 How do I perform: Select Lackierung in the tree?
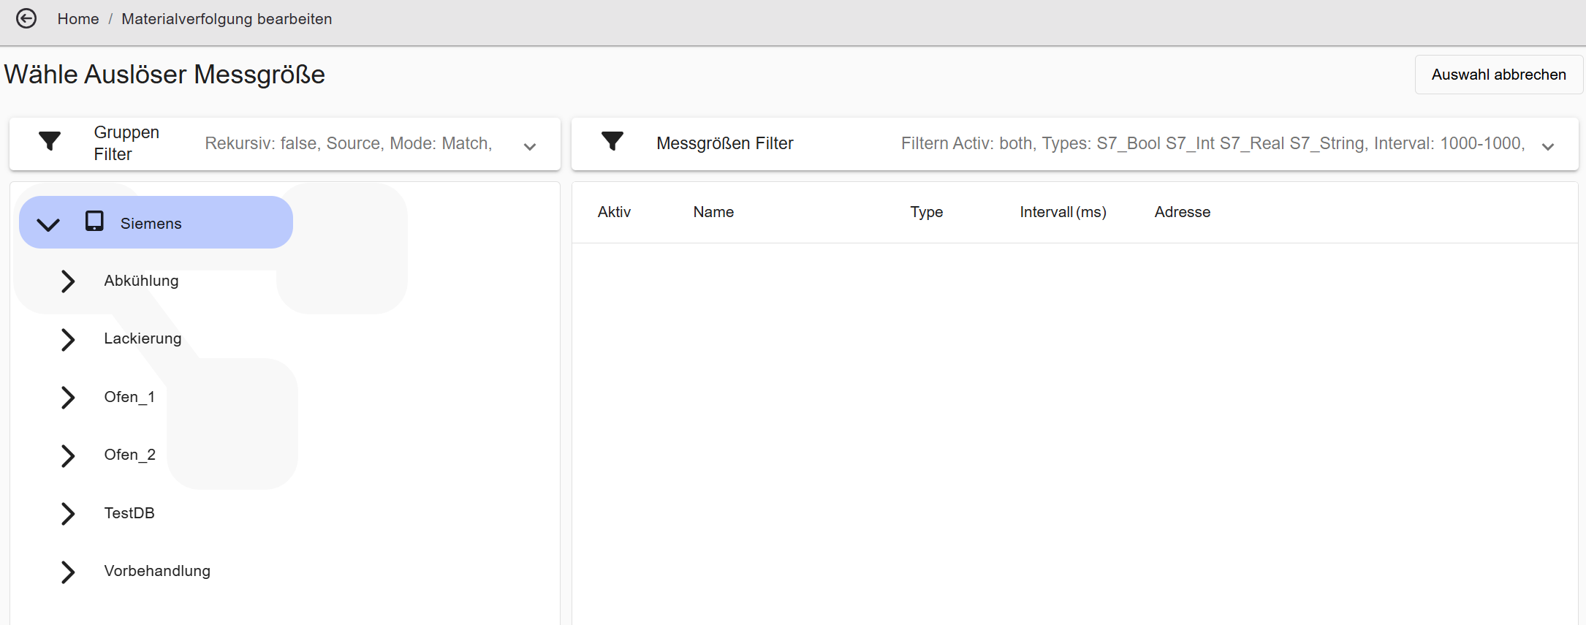(x=143, y=338)
